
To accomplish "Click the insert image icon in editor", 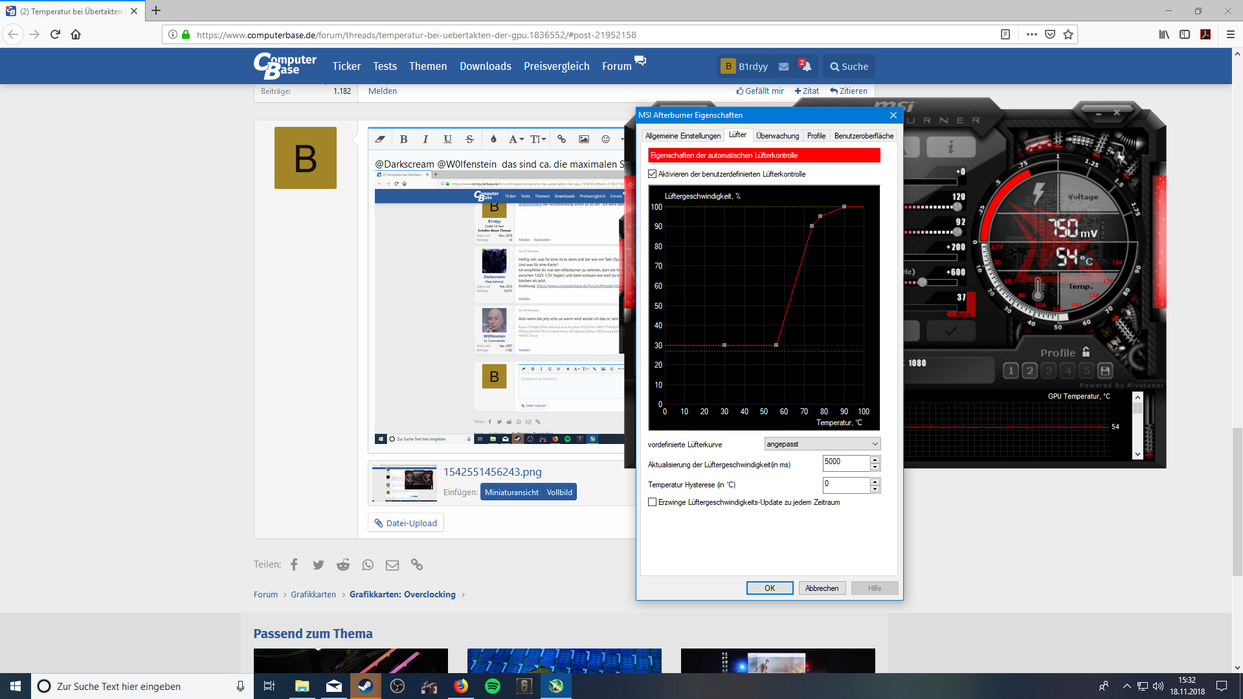I will pos(584,139).
